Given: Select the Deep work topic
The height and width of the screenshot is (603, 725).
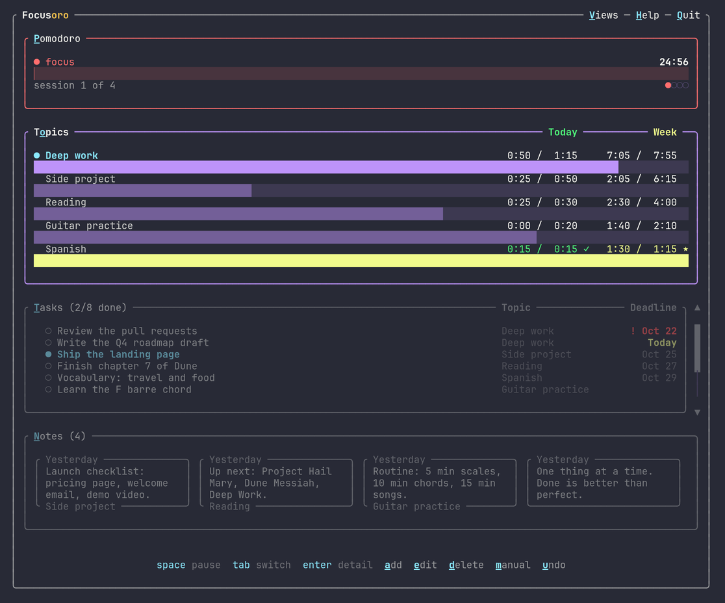Looking at the screenshot, I should click(x=71, y=155).
